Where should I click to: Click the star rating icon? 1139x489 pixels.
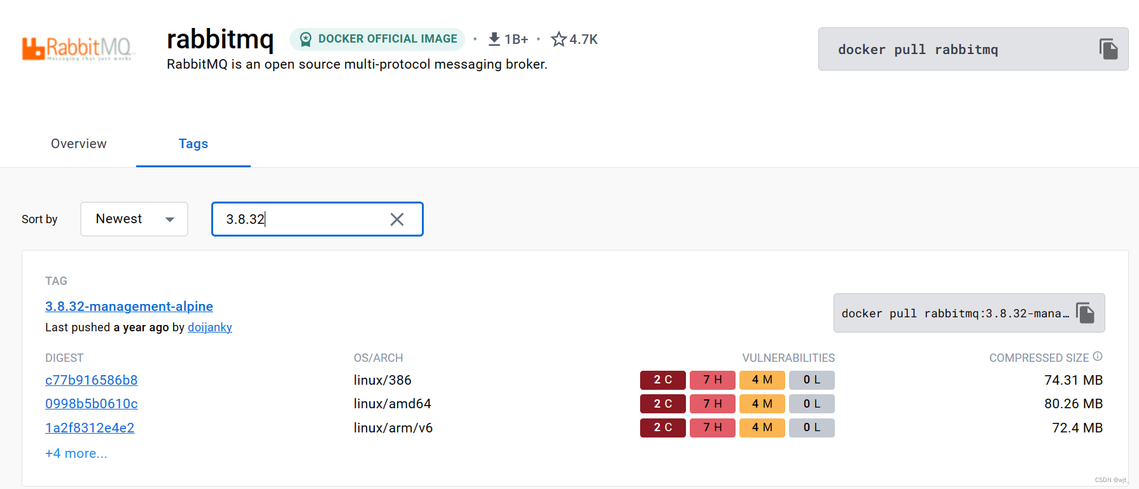click(x=559, y=39)
